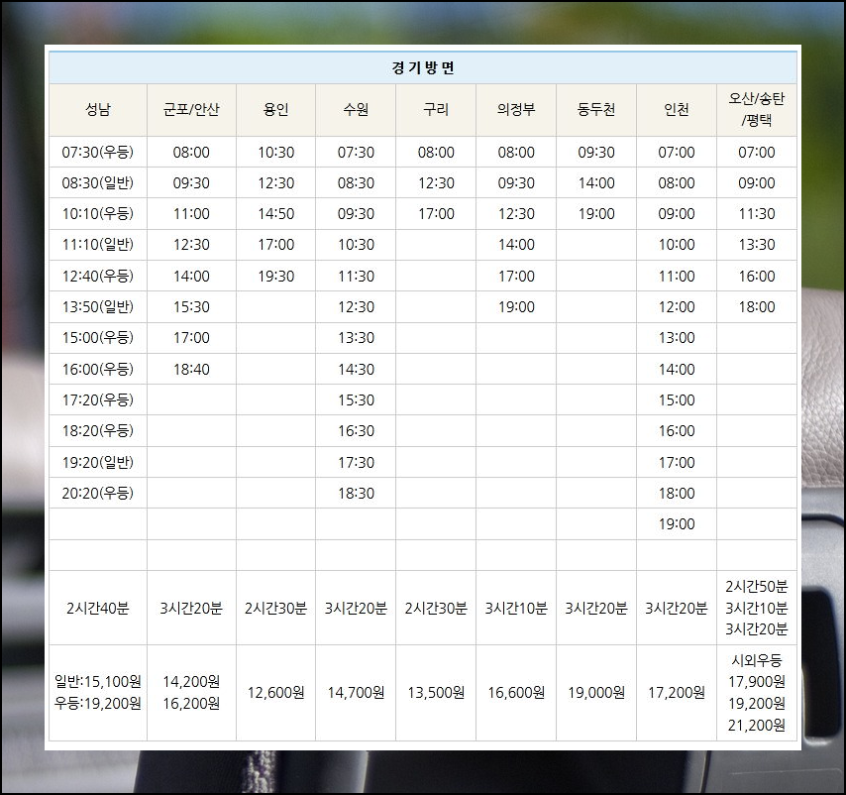Select '19:00' in the 인천 column
Viewport: 846px width, 795px height.
(676, 523)
